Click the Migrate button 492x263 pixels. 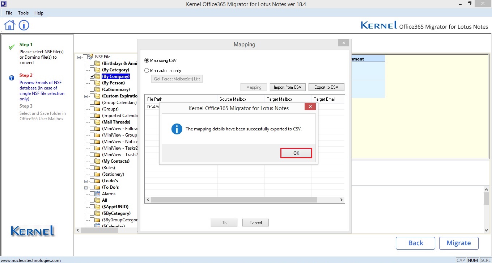(x=459, y=243)
